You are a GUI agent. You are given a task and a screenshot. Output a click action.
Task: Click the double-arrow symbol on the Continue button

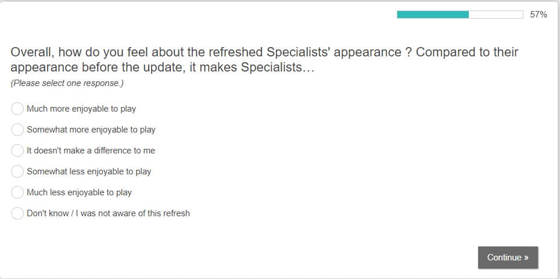pos(526,257)
